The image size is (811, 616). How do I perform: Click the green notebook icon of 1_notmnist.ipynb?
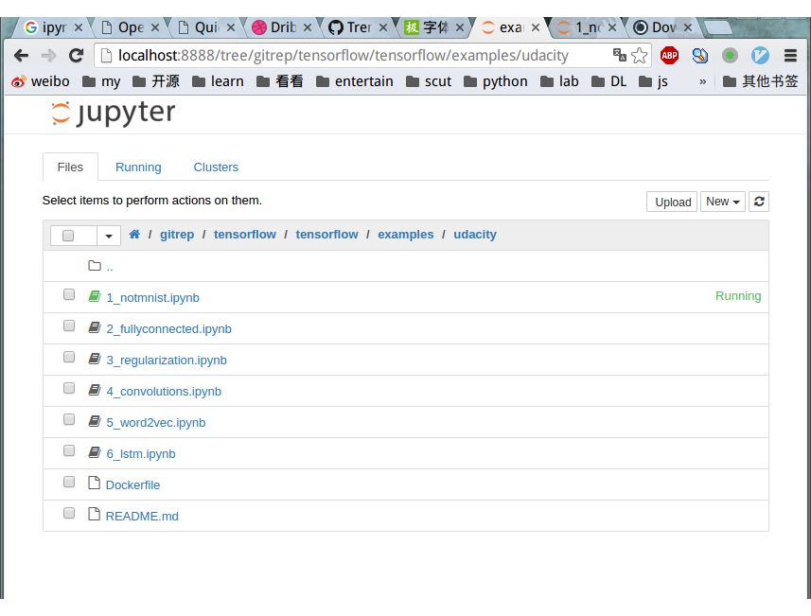point(94,296)
